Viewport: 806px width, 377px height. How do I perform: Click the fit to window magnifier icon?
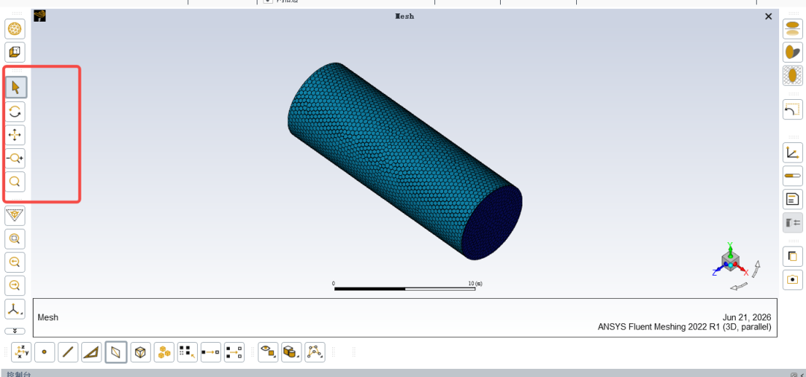15,238
